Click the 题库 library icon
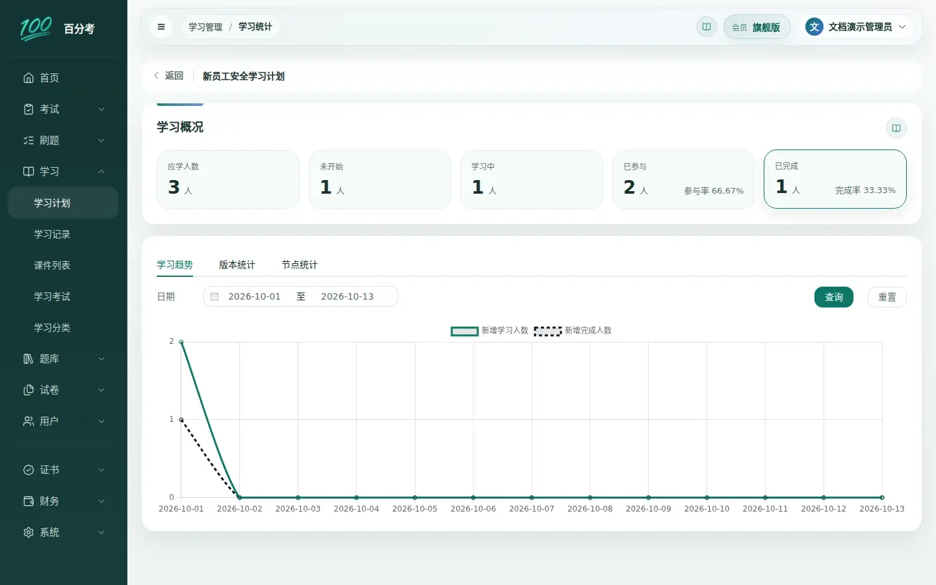The width and height of the screenshot is (936, 585). coord(29,359)
